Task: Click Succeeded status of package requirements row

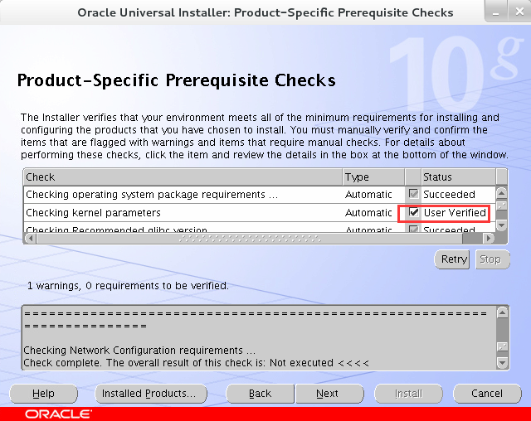Action: point(449,195)
